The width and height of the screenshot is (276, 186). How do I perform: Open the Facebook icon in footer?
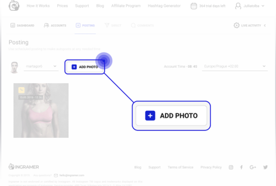242,167
